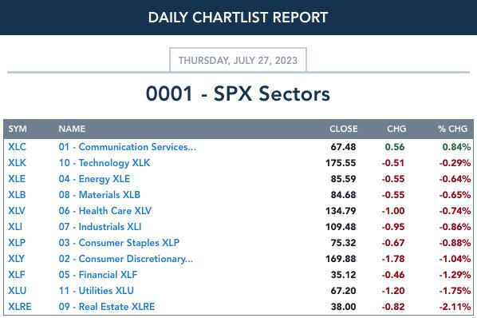Open 10 - Technology XLK chart
This screenshot has height=318, width=477.
coord(104,163)
